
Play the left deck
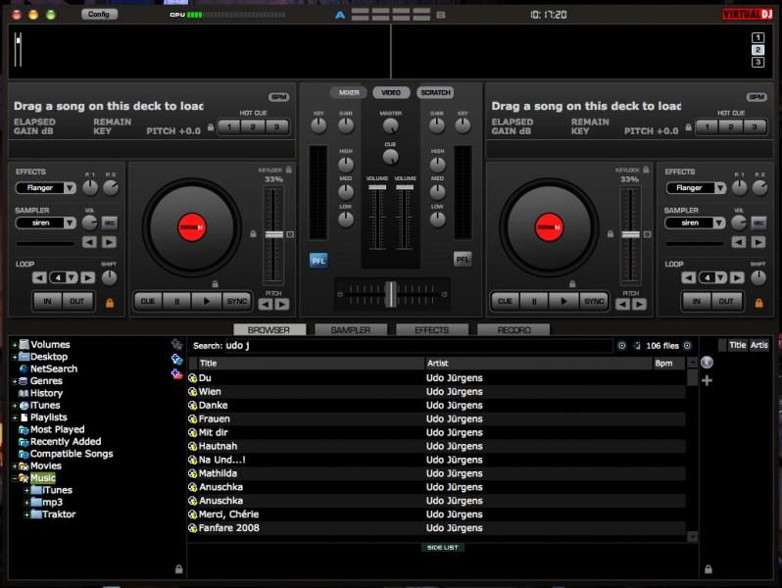(x=207, y=301)
